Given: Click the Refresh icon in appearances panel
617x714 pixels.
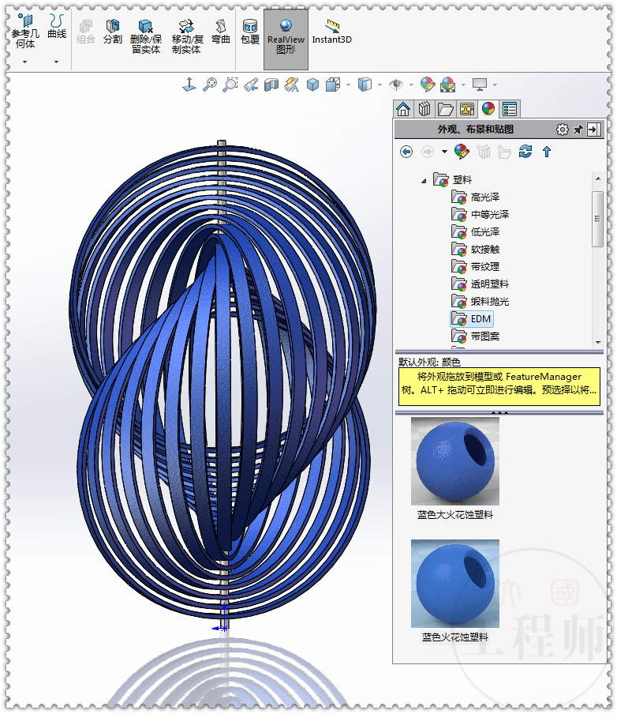Looking at the screenshot, I should coord(525,152).
